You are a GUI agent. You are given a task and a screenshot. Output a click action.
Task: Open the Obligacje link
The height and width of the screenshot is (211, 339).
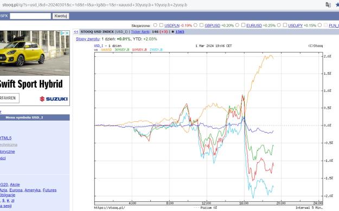point(8,195)
